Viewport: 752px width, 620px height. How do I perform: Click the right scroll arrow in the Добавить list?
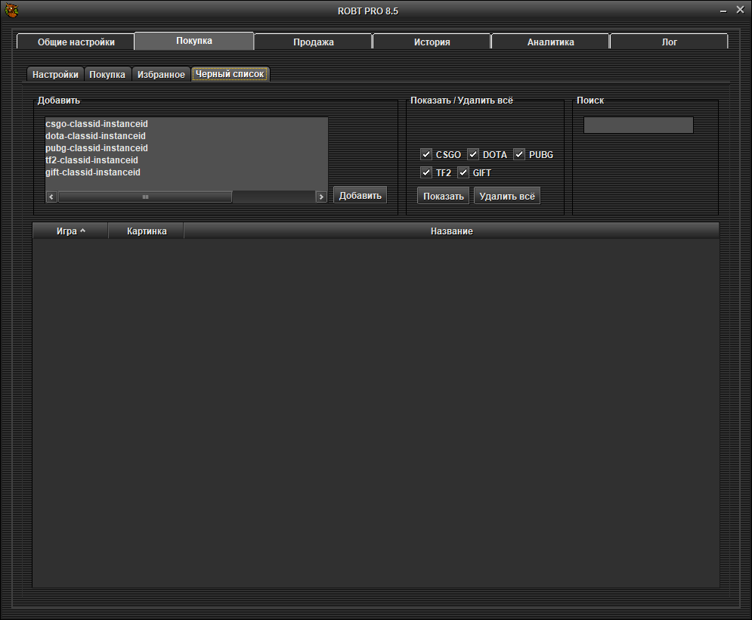[321, 197]
